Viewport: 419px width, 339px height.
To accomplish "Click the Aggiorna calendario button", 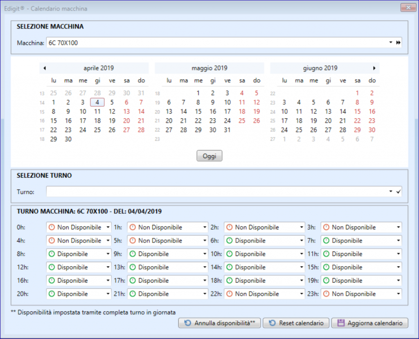I will point(369,323).
